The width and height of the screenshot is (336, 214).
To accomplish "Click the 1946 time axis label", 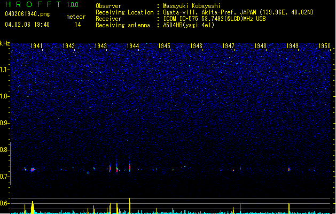I will (x=196, y=46).
